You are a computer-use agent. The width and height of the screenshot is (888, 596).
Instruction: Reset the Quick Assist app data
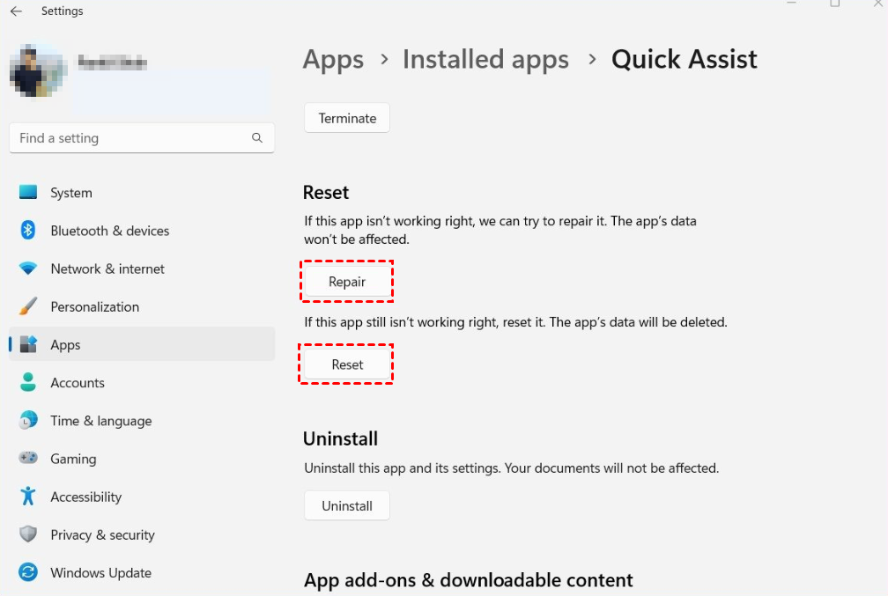tap(347, 364)
